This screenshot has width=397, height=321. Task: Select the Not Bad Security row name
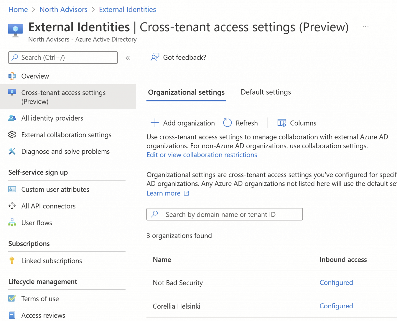178,283
